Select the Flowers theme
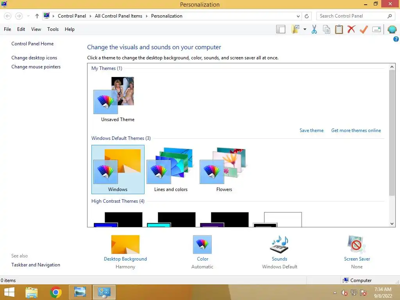 pyautogui.click(x=224, y=170)
